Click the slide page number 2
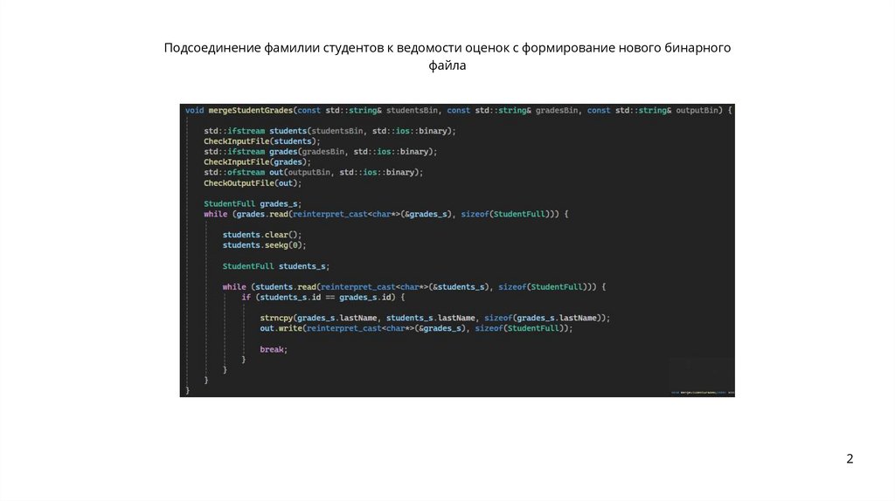 [850, 459]
